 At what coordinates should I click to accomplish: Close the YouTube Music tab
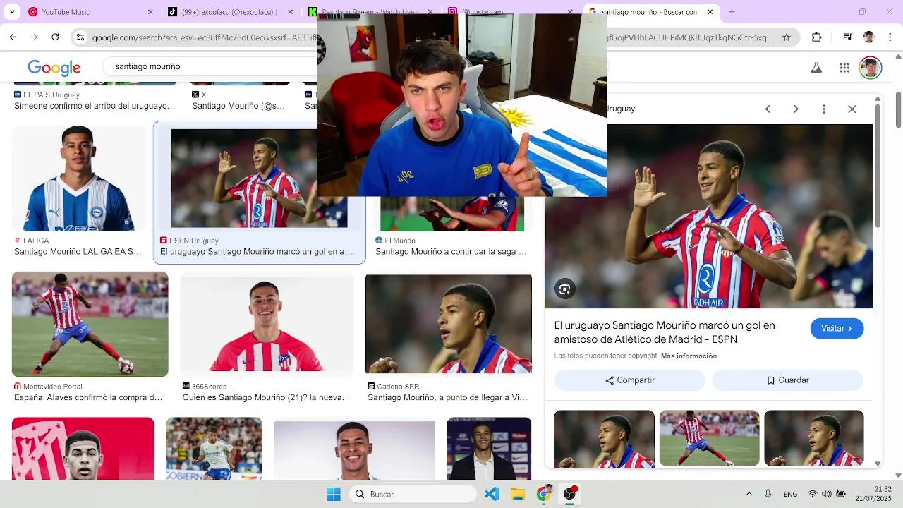(150, 12)
